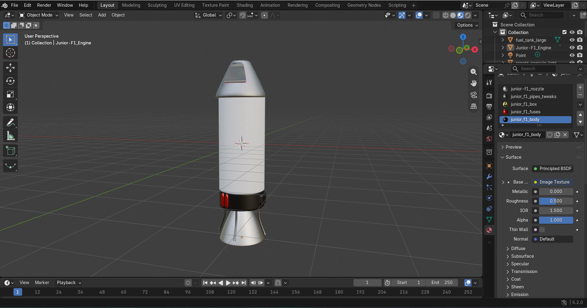Open the Render menu
The image size is (587, 308).
[x=44, y=5]
